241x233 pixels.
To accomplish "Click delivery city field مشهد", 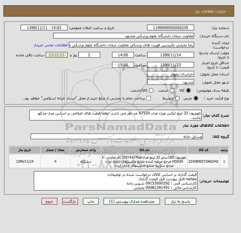I will coord(171,82).
